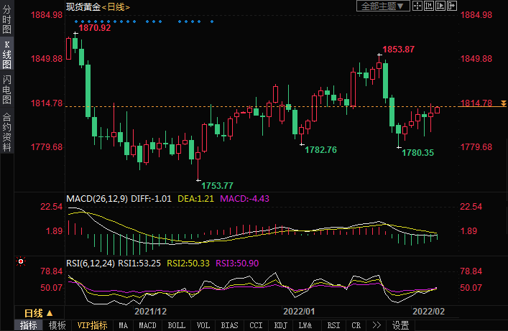Click the small icon beside the RSI panel
This screenshot has height=331, width=508.
tap(20, 261)
